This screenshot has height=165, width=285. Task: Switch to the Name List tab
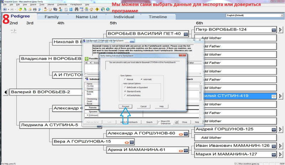pos(87,17)
